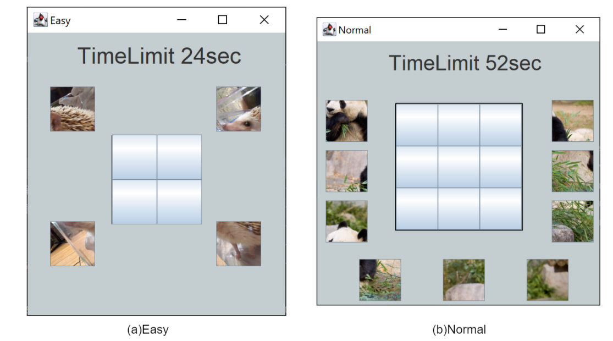The width and height of the screenshot is (613, 341).
Task: Pick the hedgehog belly piece at bottom-right of Easy
Action: [238, 244]
